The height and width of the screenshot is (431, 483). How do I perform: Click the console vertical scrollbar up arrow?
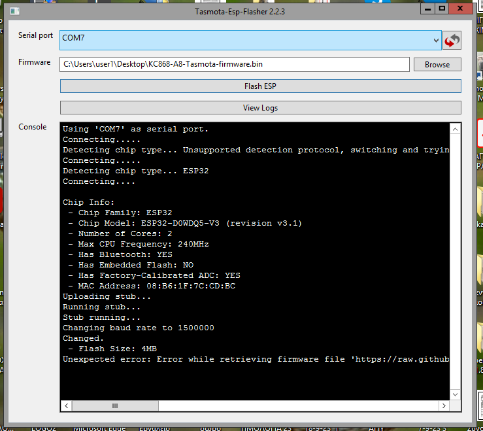[456, 127]
